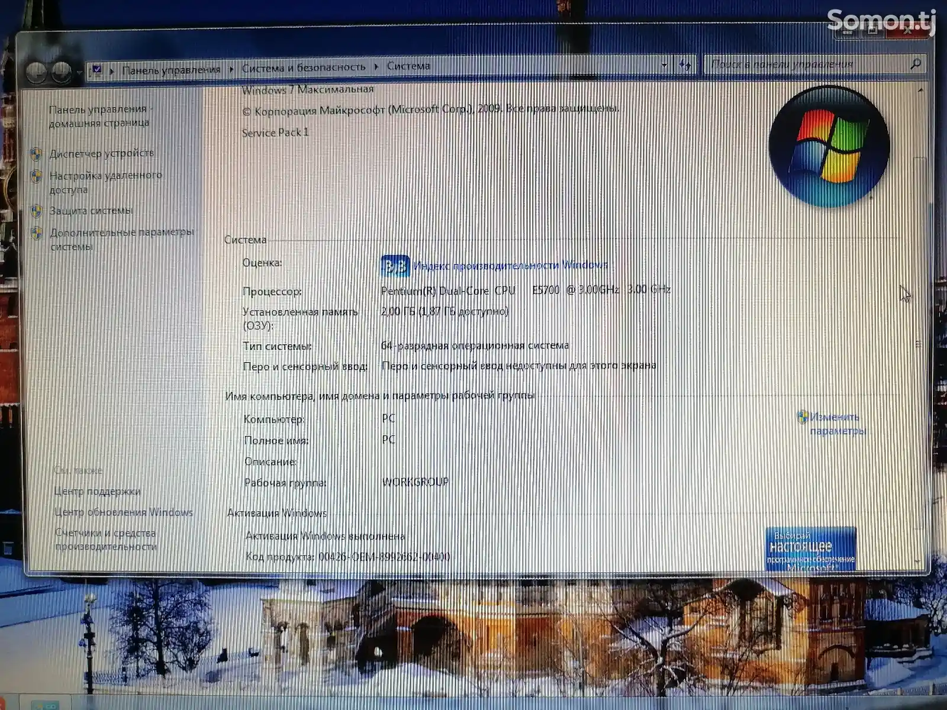The image size is (947, 710).
Task: Click shield icon next to Защита системы
Action: click(37, 211)
